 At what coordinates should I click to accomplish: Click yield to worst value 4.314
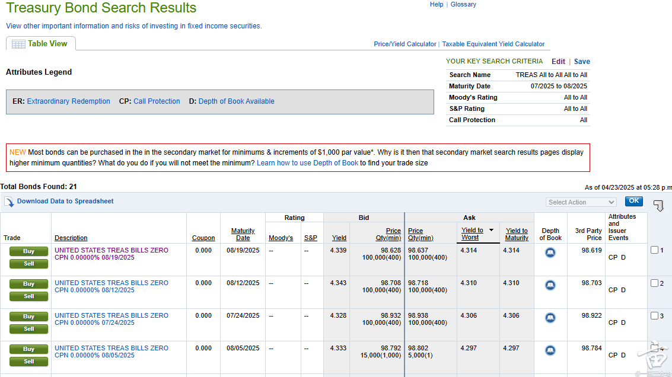[x=469, y=250]
